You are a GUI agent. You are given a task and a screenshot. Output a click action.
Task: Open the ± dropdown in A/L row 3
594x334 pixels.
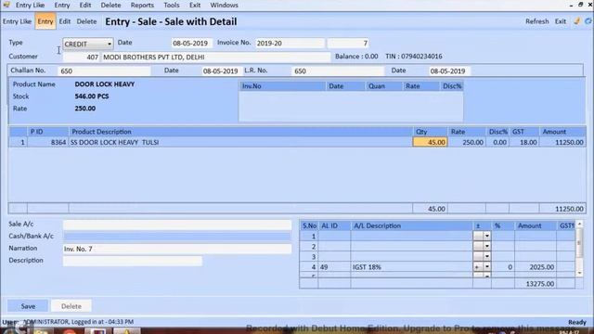486,256
